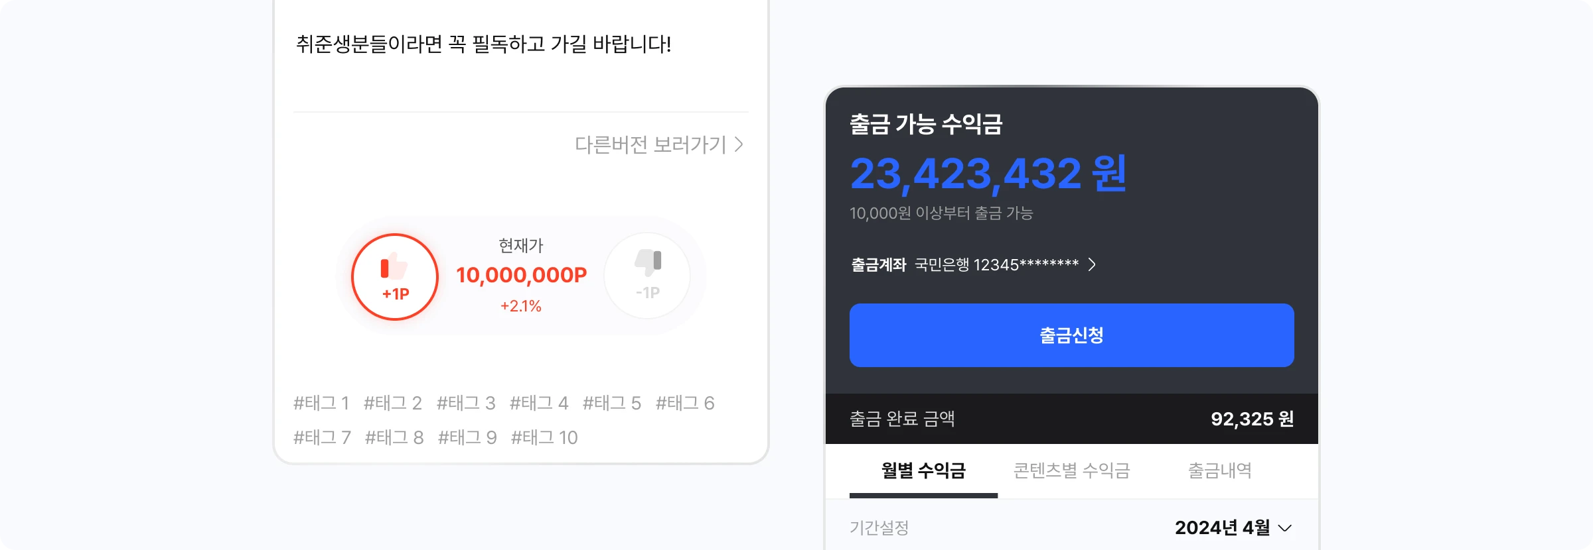This screenshot has height=550, width=1593.
Task: Select hashtag #태그 7
Action: [x=322, y=437]
